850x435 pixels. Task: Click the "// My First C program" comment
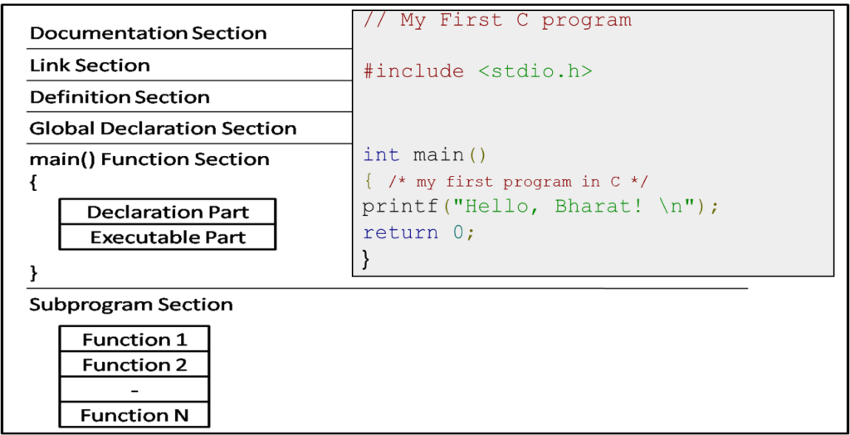[497, 21]
